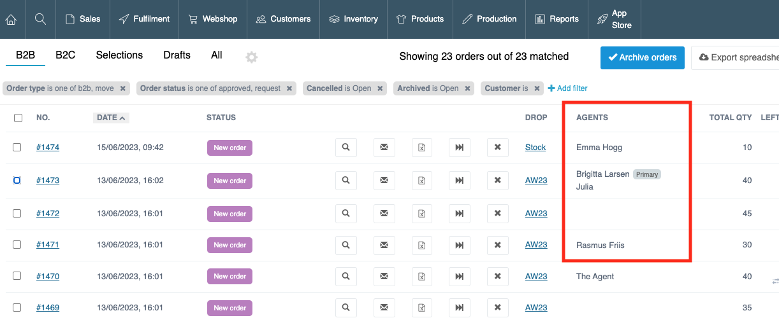
Task: Send email for order #1473
Action: click(x=384, y=181)
